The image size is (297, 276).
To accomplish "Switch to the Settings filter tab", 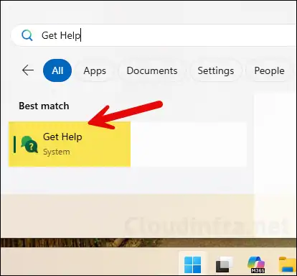I will [x=216, y=70].
